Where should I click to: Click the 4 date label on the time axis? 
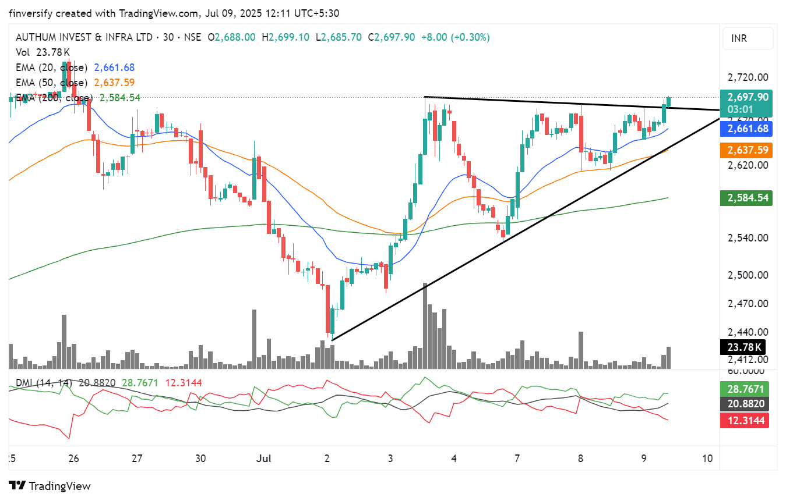pos(454,458)
